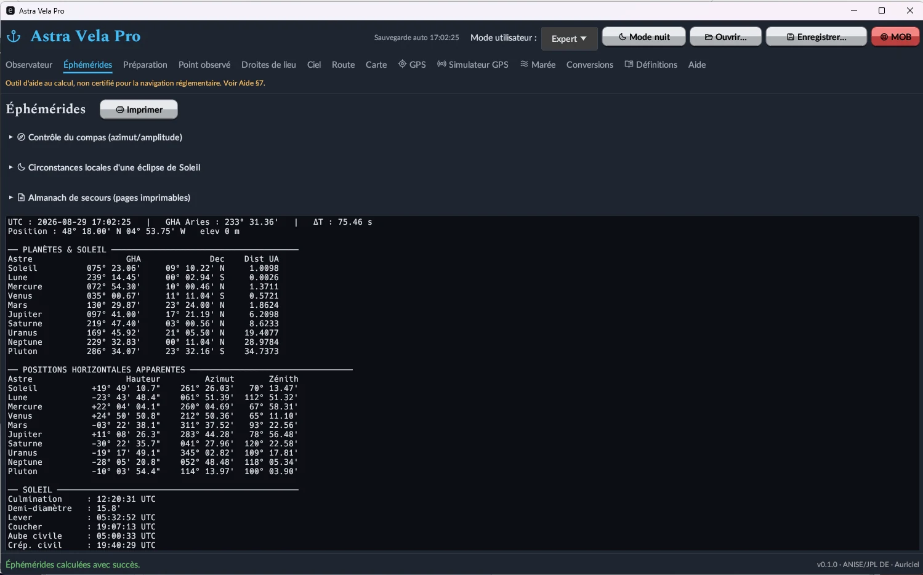Open the Préparation tab
The width and height of the screenshot is (923, 575).
(145, 65)
